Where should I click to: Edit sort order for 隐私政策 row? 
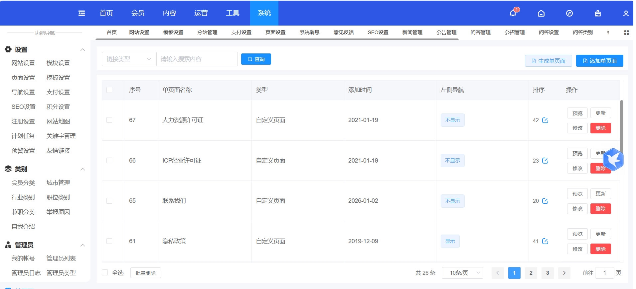(545, 241)
